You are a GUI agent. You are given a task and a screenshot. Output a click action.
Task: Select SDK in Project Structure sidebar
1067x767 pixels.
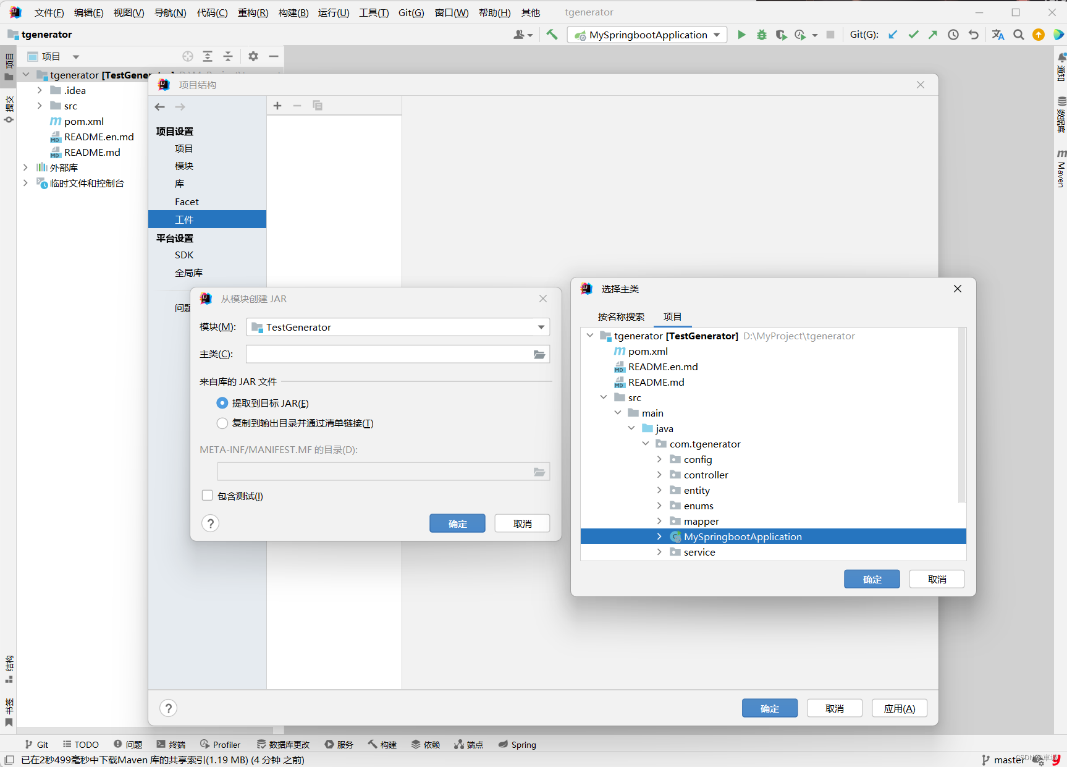(184, 255)
